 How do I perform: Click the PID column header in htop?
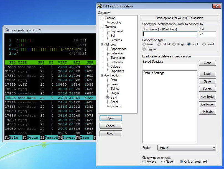click(x=12, y=62)
